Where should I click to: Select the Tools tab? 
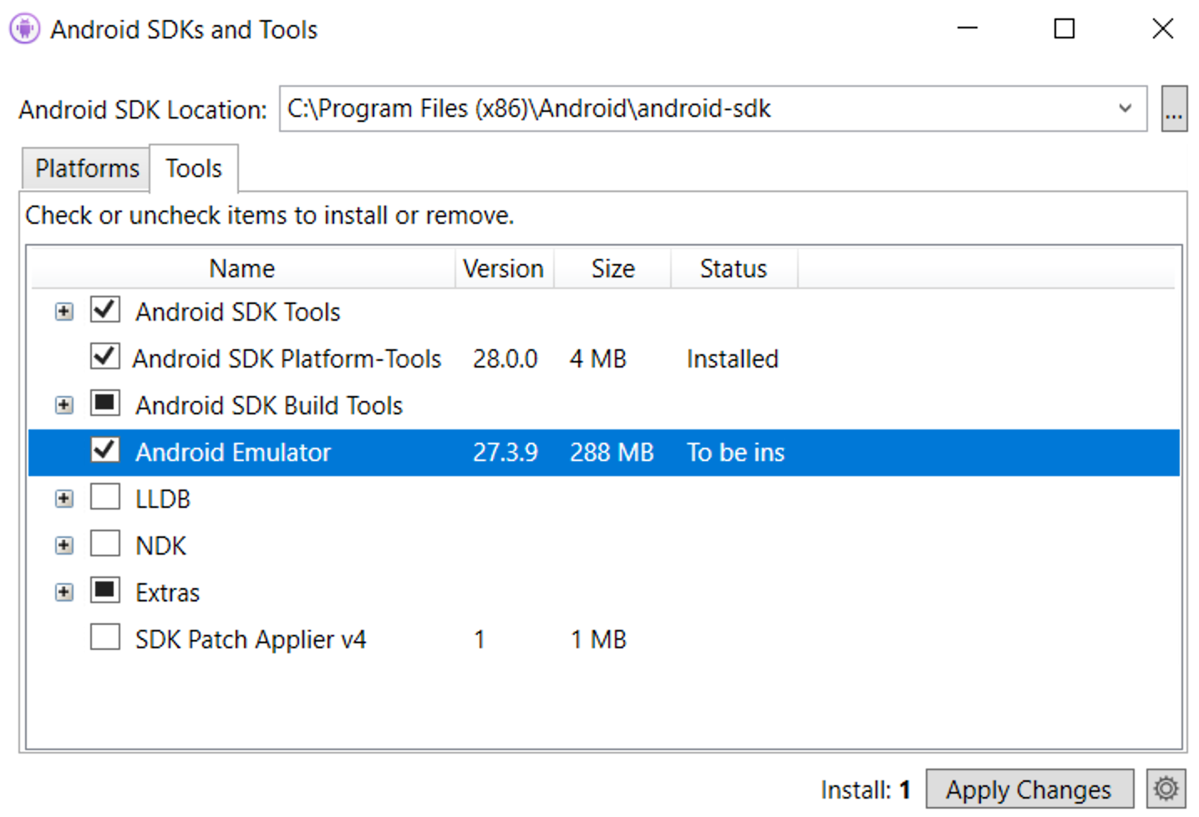coord(194,169)
